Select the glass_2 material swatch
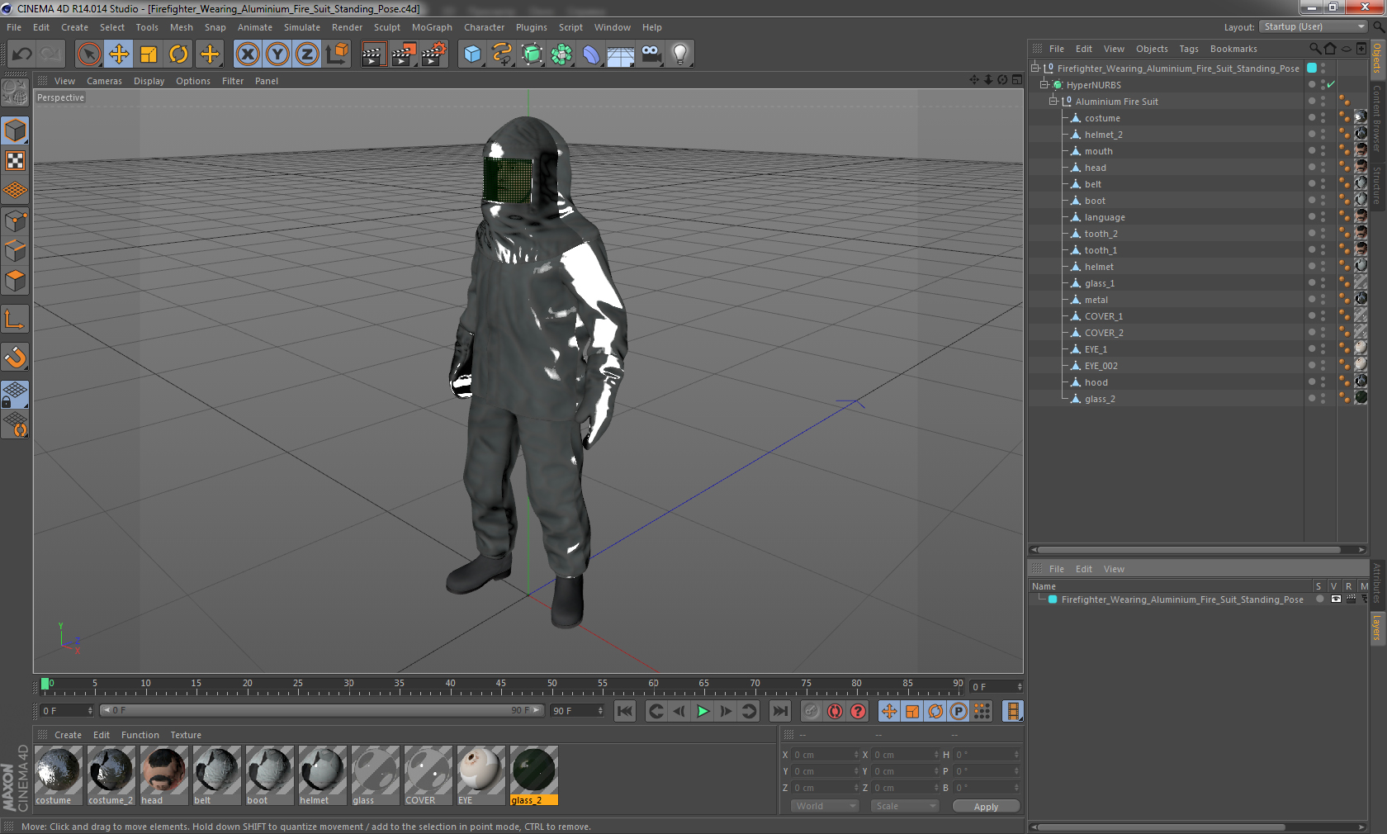1387x834 pixels. [533, 775]
